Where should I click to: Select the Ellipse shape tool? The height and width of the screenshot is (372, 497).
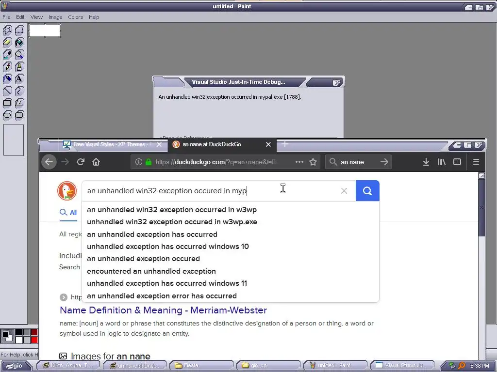click(7, 115)
